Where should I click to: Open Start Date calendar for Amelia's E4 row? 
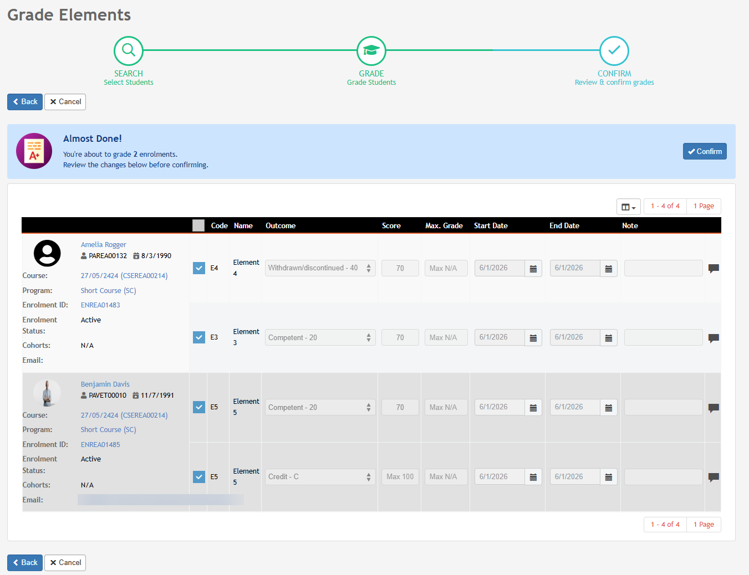(x=533, y=269)
